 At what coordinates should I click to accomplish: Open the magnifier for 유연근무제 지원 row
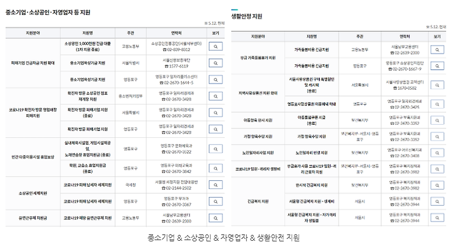pyautogui.click(x=216, y=218)
